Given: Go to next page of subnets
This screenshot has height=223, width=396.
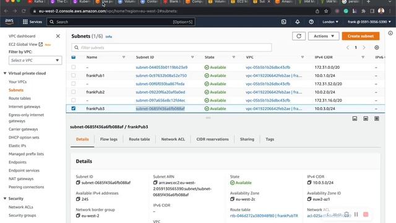Looking at the screenshot, I should click(x=364, y=48).
